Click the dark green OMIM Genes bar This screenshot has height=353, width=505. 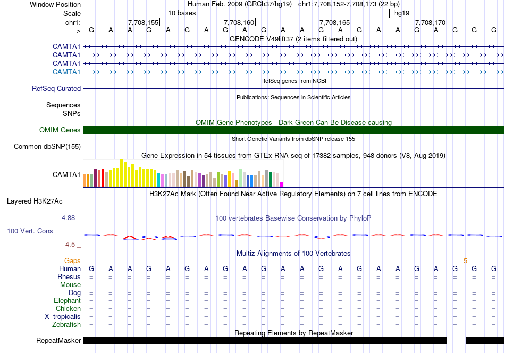click(293, 130)
